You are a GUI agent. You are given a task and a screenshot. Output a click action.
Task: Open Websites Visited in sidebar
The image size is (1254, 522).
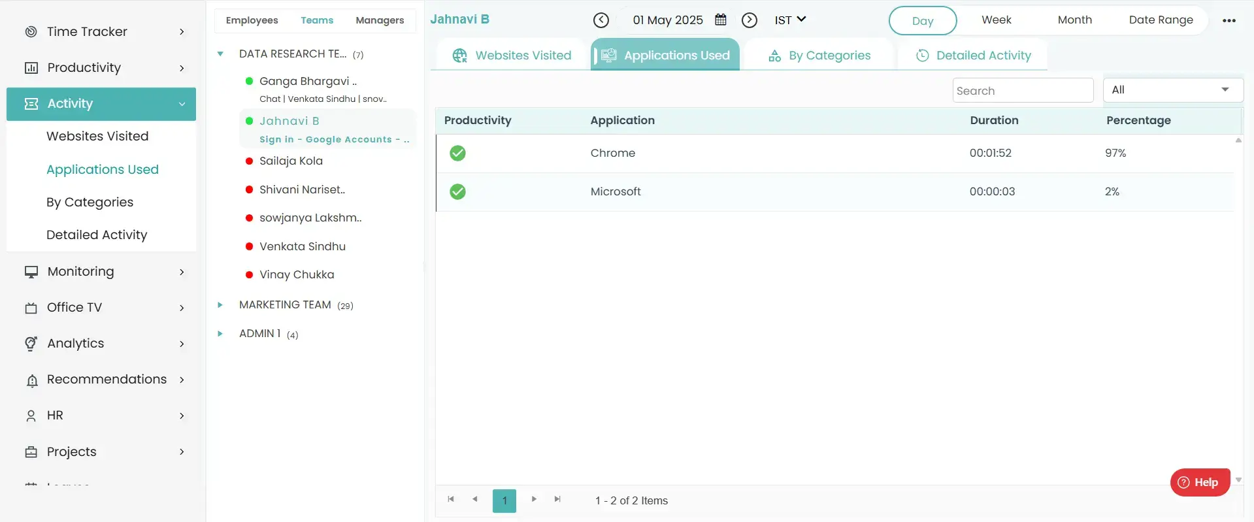[x=97, y=137]
